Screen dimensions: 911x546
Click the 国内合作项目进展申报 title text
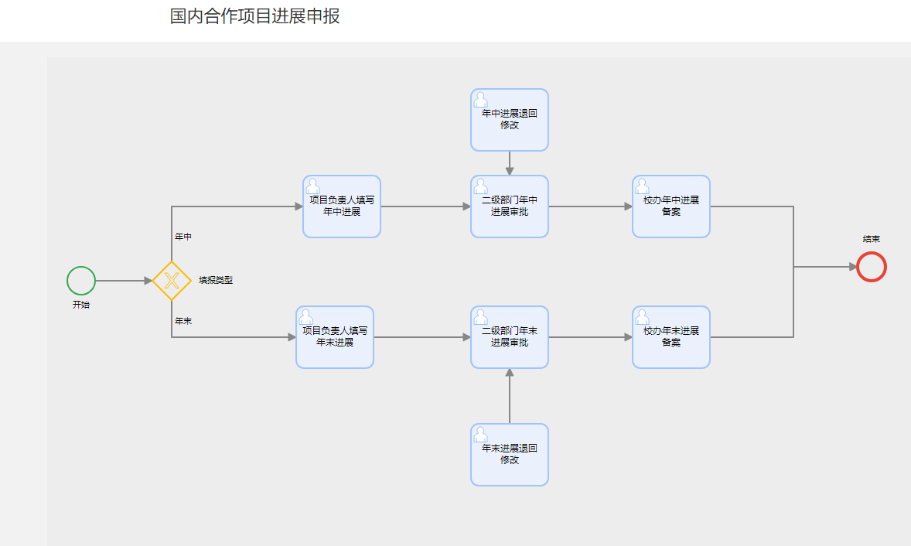(x=252, y=15)
